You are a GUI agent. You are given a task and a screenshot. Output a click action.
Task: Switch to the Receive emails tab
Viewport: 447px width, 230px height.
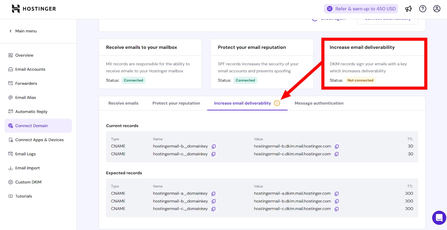point(123,103)
